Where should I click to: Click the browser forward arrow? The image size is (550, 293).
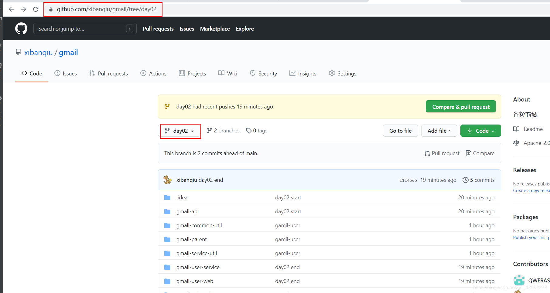click(x=24, y=9)
